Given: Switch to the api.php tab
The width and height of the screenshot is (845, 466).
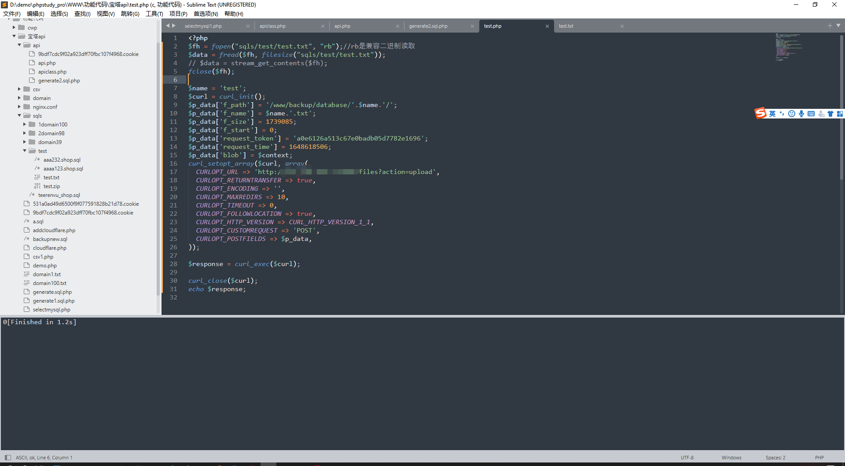Looking at the screenshot, I should (342, 26).
